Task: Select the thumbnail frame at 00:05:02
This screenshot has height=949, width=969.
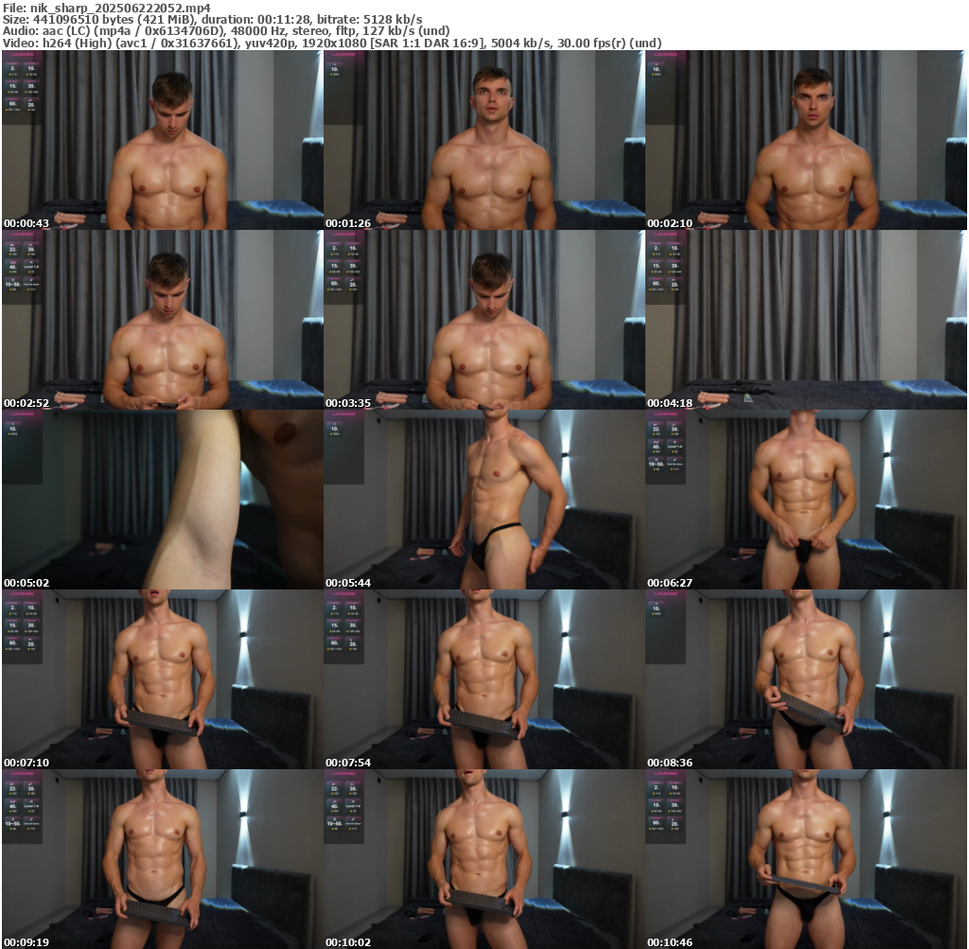Action: click(162, 500)
